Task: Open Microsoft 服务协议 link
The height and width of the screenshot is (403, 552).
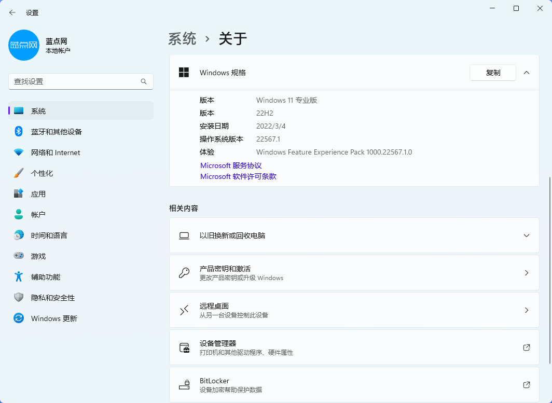Action: (231, 165)
